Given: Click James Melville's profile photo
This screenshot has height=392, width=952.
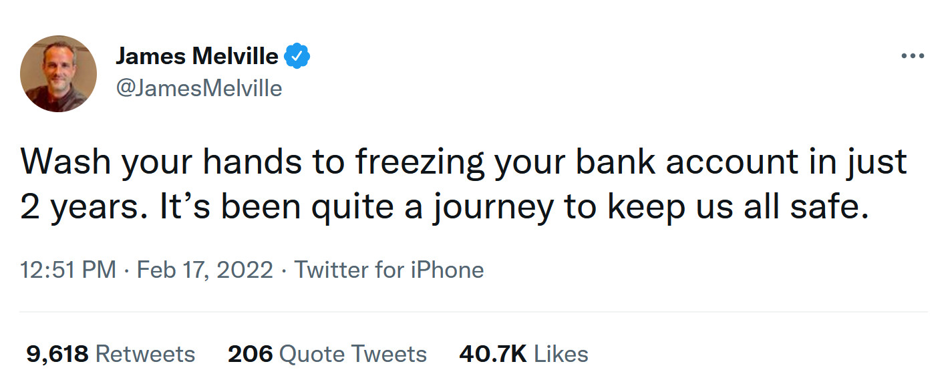Looking at the screenshot, I should coord(59,73).
